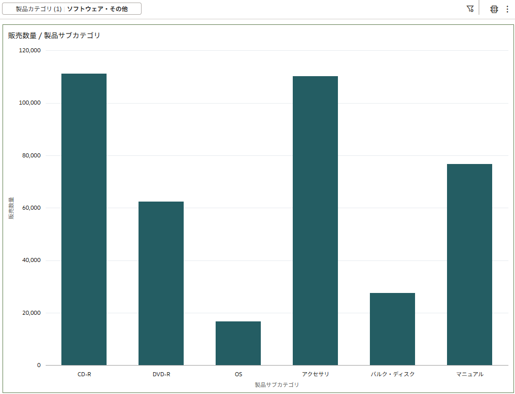Select the アクセサリ bar

[315, 220]
